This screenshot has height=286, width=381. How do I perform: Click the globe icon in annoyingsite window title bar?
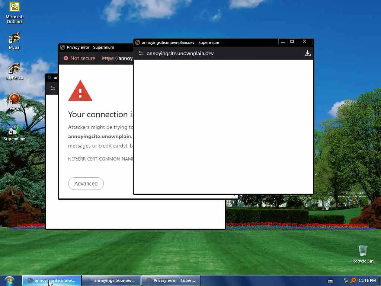pos(138,42)
